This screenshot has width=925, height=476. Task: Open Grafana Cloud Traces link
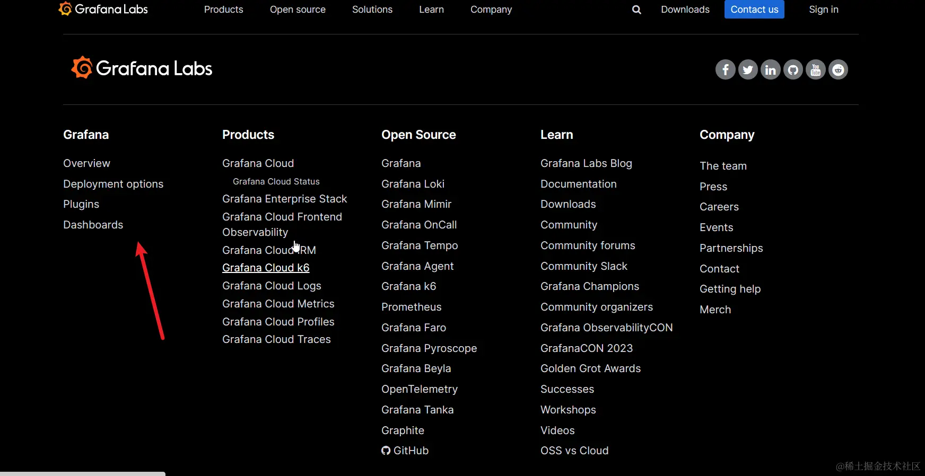(x=276, y=339)
